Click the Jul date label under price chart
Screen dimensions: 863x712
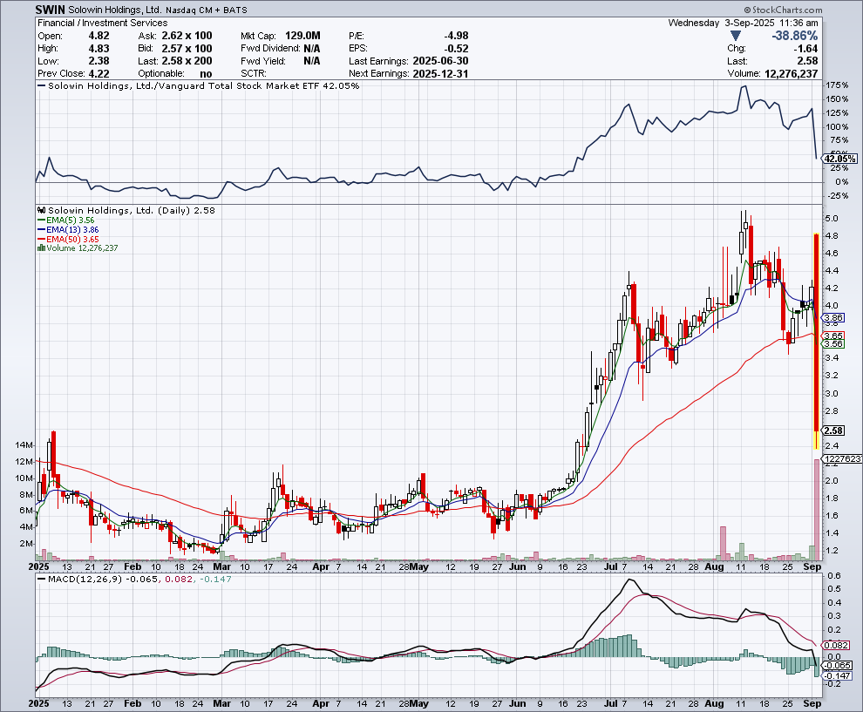click(610, 566)
